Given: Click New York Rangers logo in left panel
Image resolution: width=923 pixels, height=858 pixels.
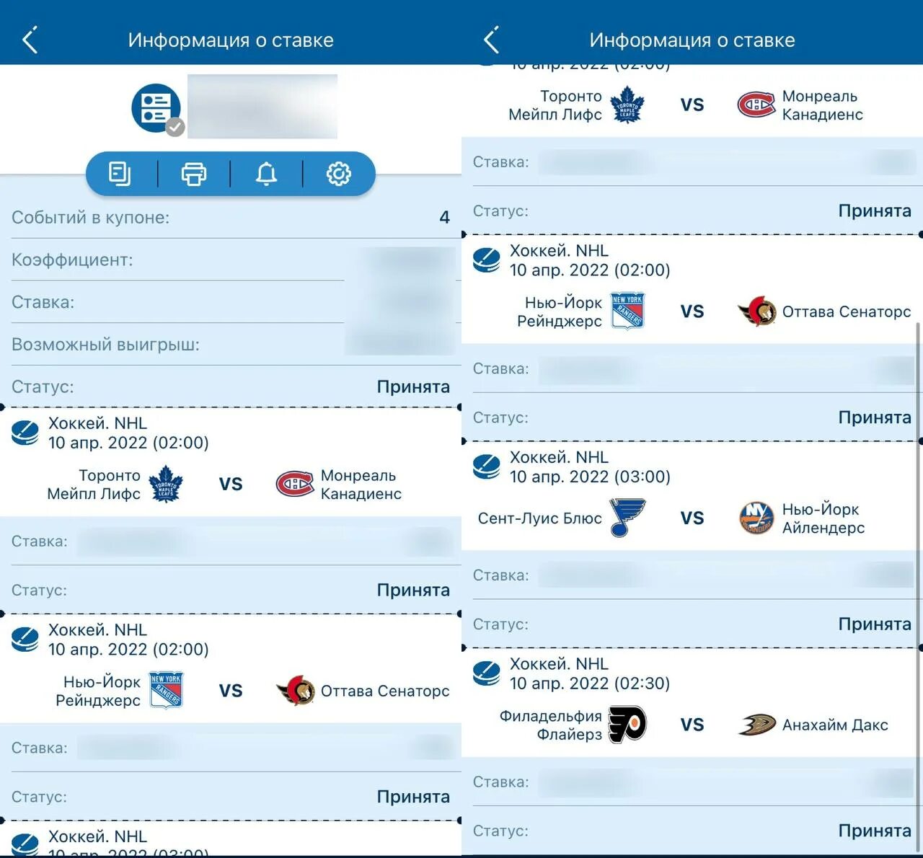Looking at the screenshot, I should 166,691.
